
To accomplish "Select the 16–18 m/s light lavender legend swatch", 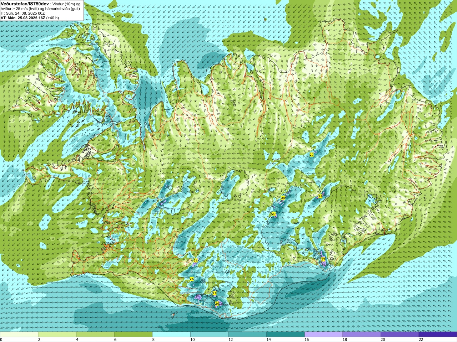I will click(323, 335).
